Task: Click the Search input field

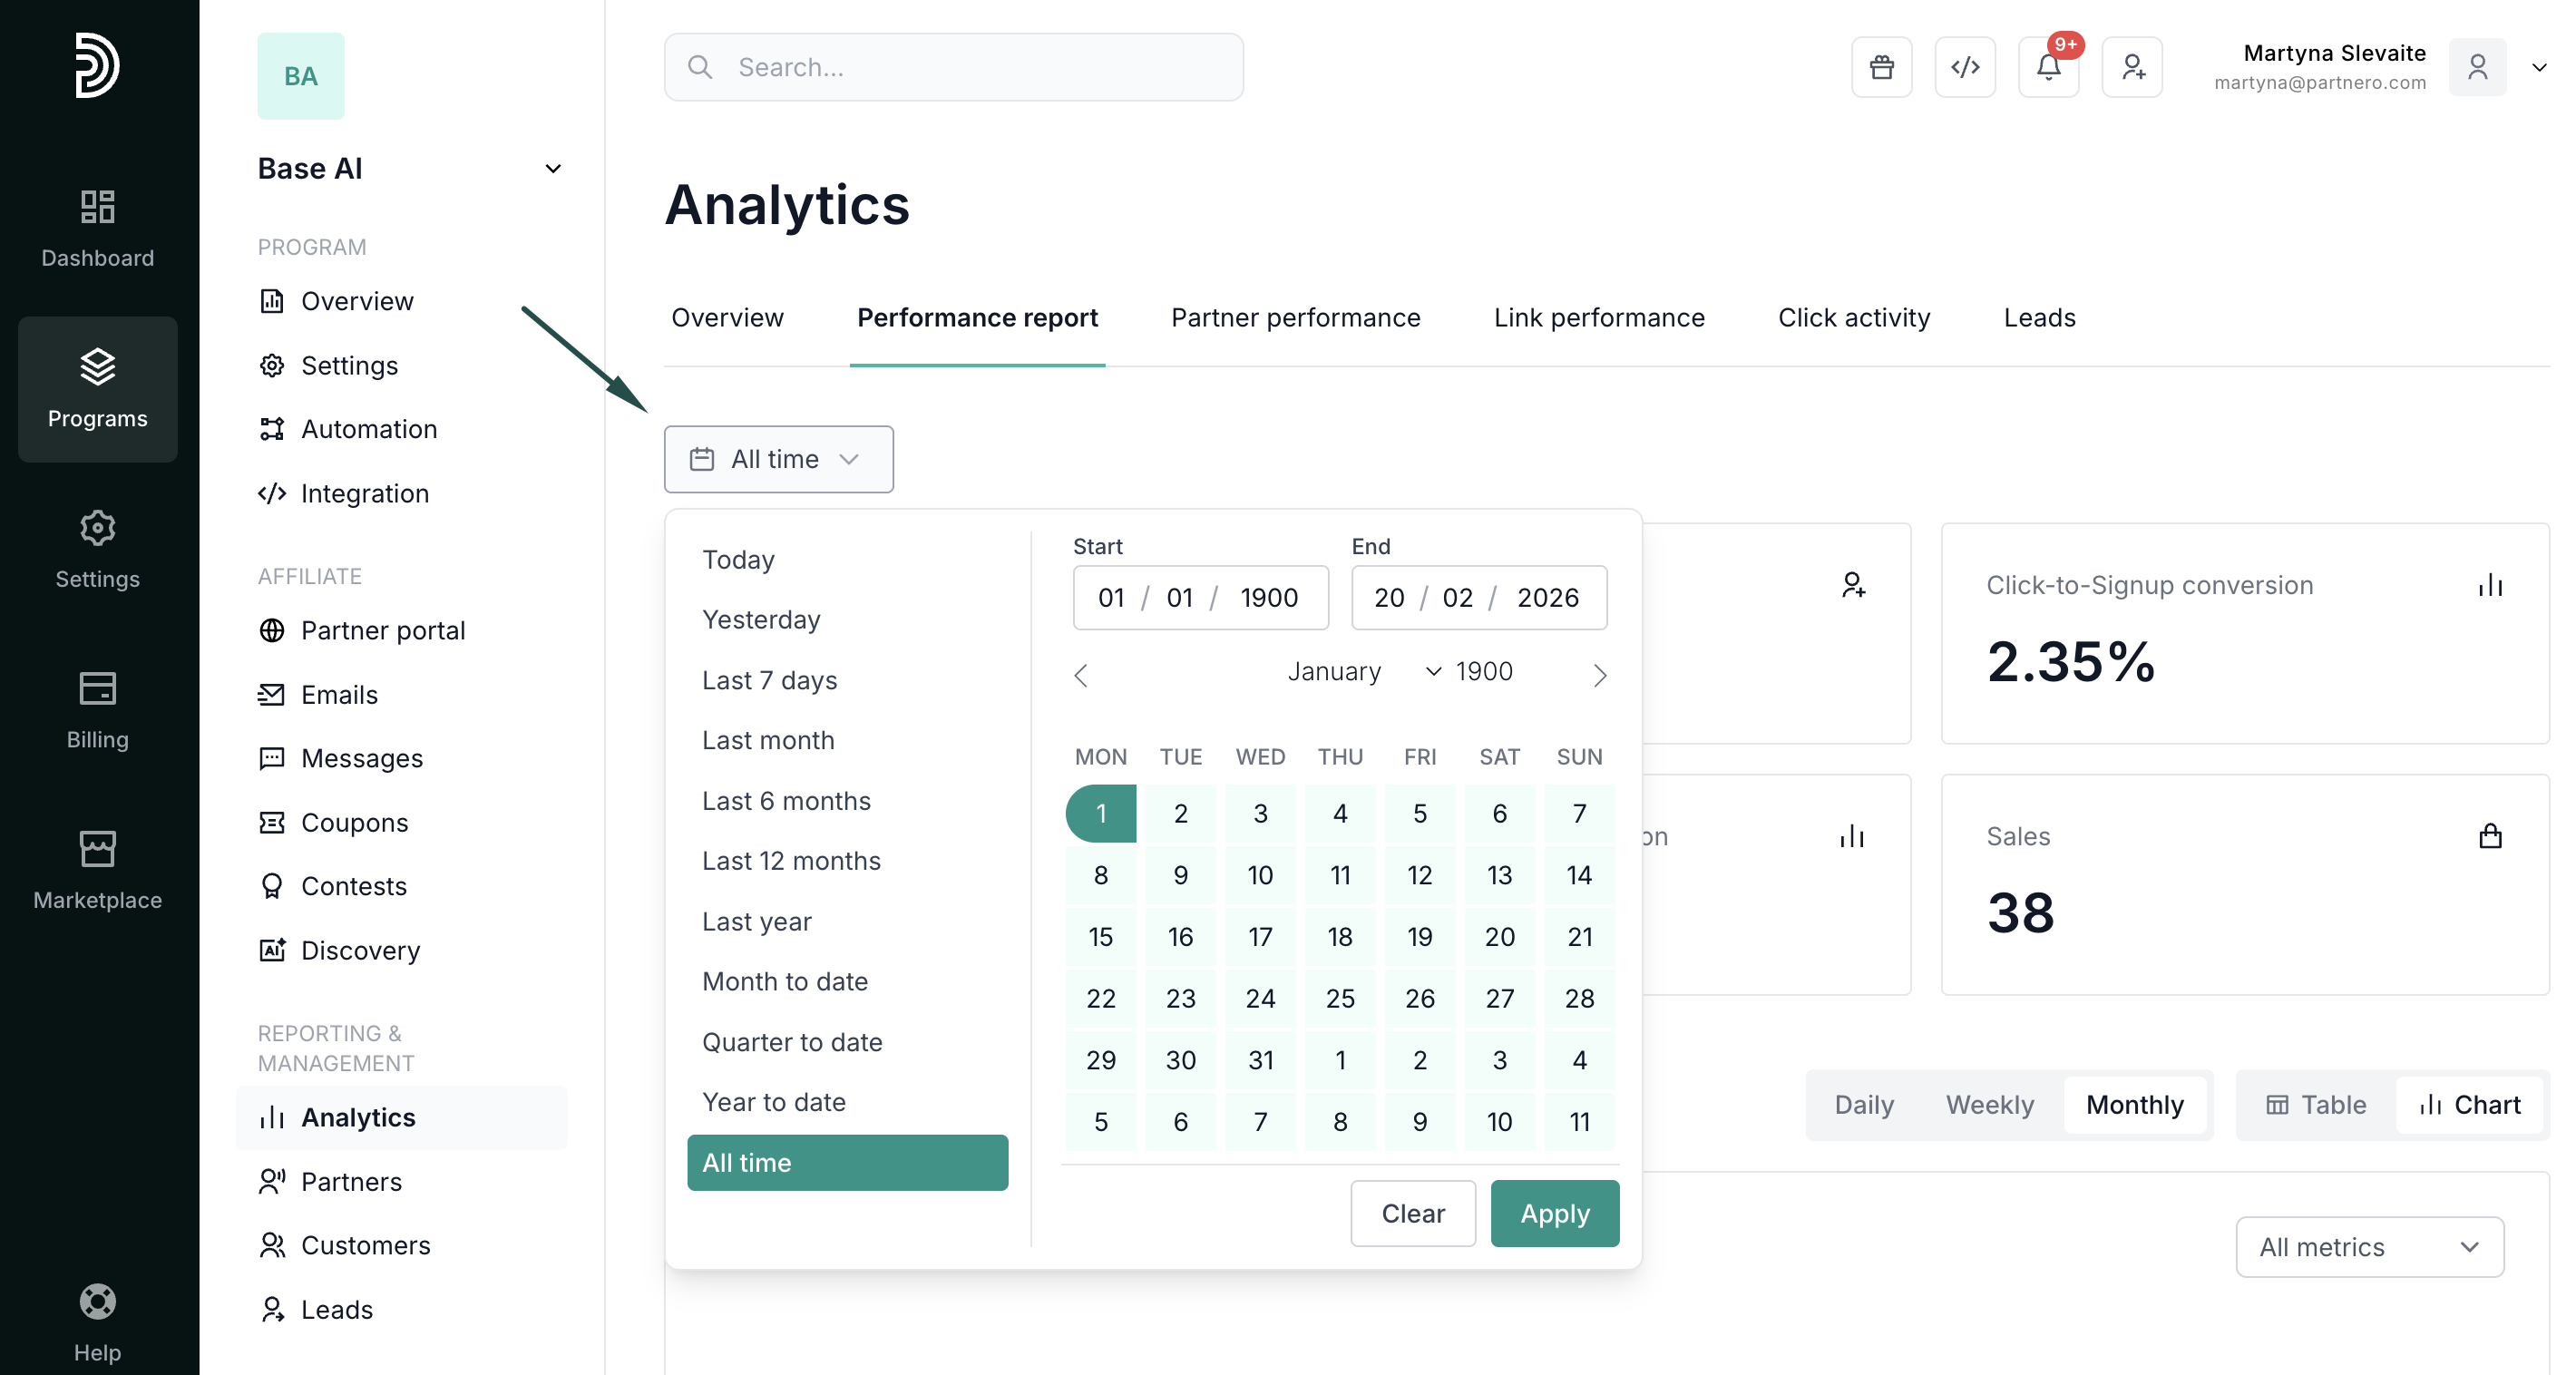Action: pyautogui.click(x=953, y=67)
